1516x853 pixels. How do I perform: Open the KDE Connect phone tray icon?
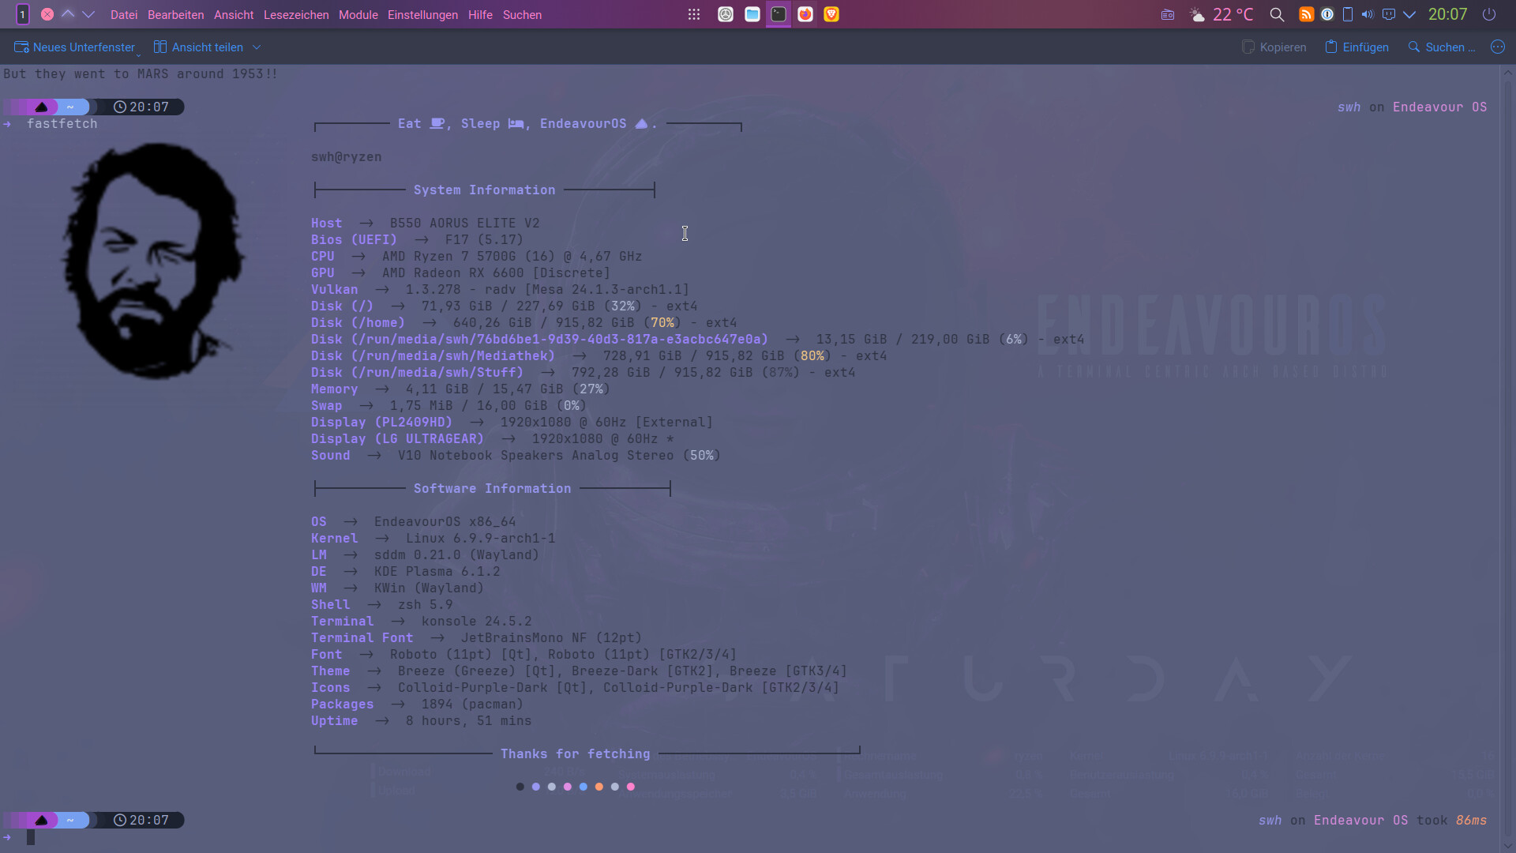click(1348, 14)
